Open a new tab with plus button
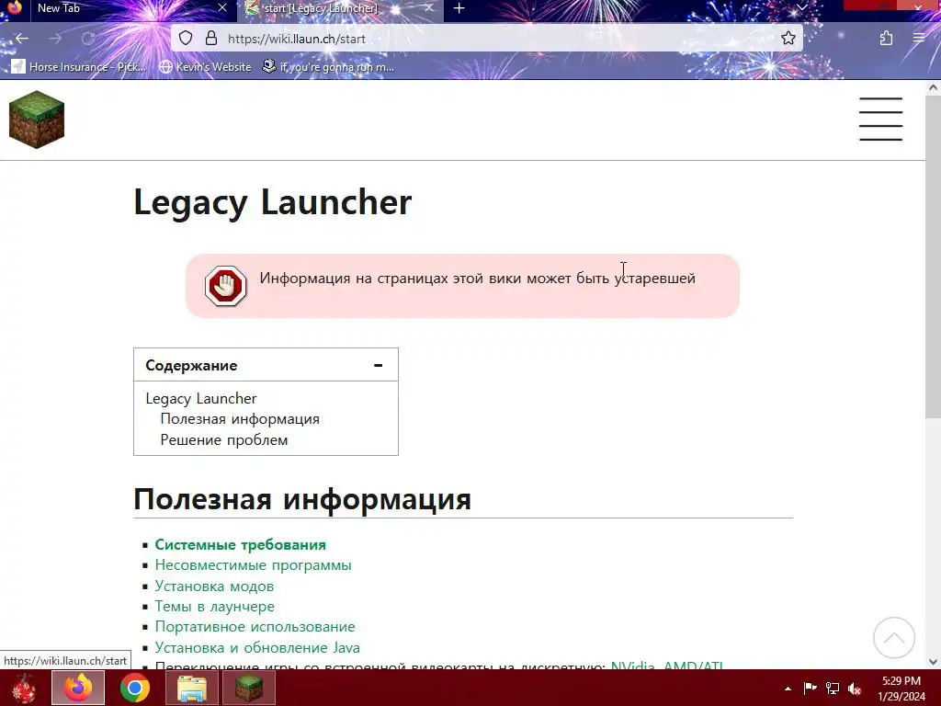941x706 pixels. click(x=459, y=7)
